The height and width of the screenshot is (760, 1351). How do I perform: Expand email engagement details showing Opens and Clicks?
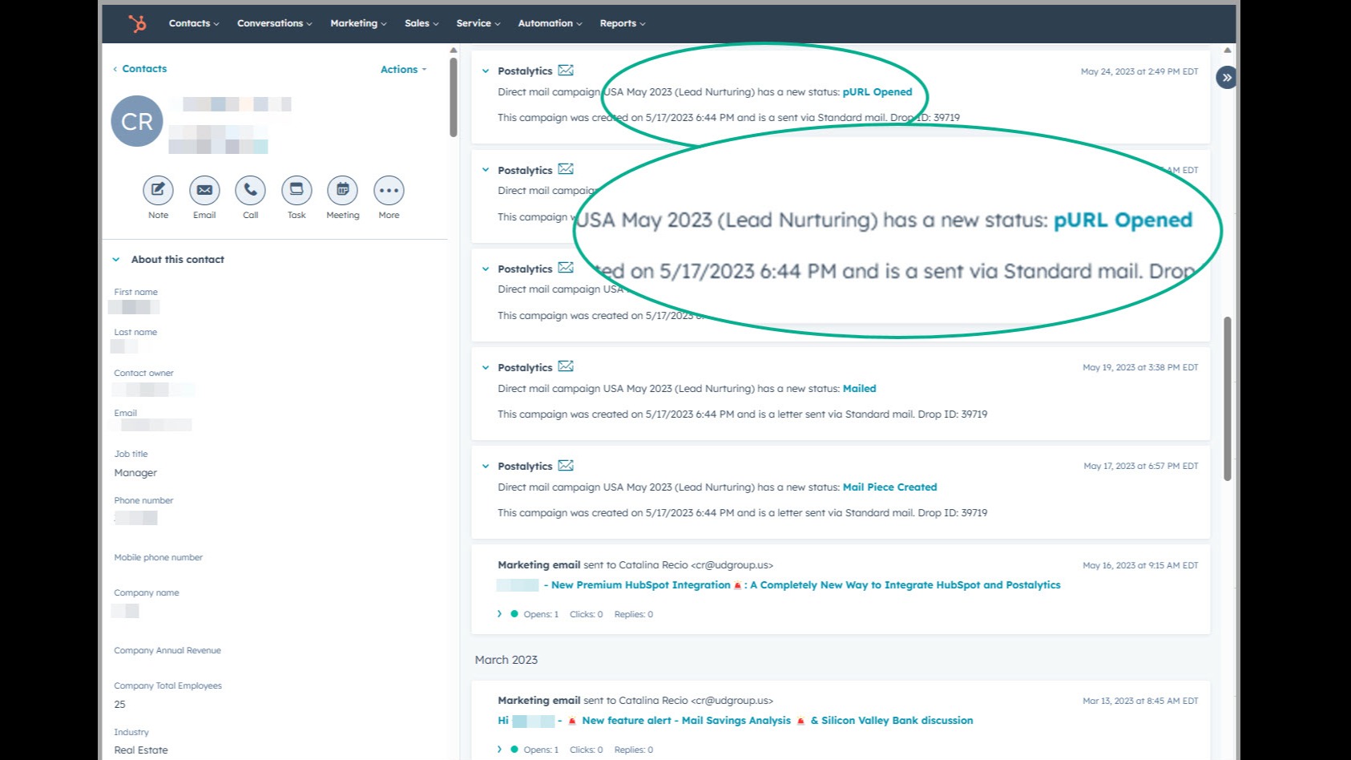[499, 614]
